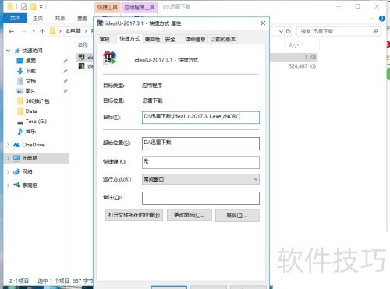Click the 大小 column header
390x289 pixels.
click(x=293, y=45)
